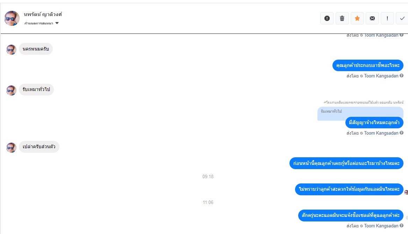Click help icon beside Toom Kangsadan under อาชีพ message
The image size is (408, 234).
[401, 76]
